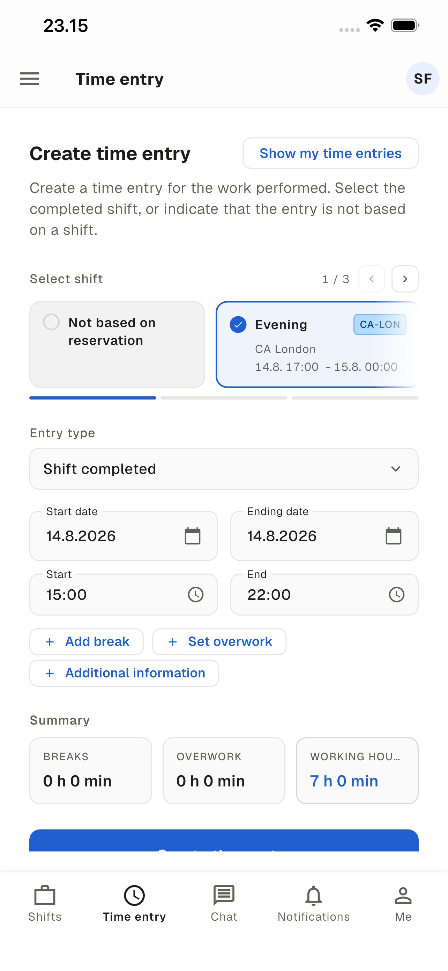
Task: Edit the Start date field 14.8.2026
Action: point(124,535)
